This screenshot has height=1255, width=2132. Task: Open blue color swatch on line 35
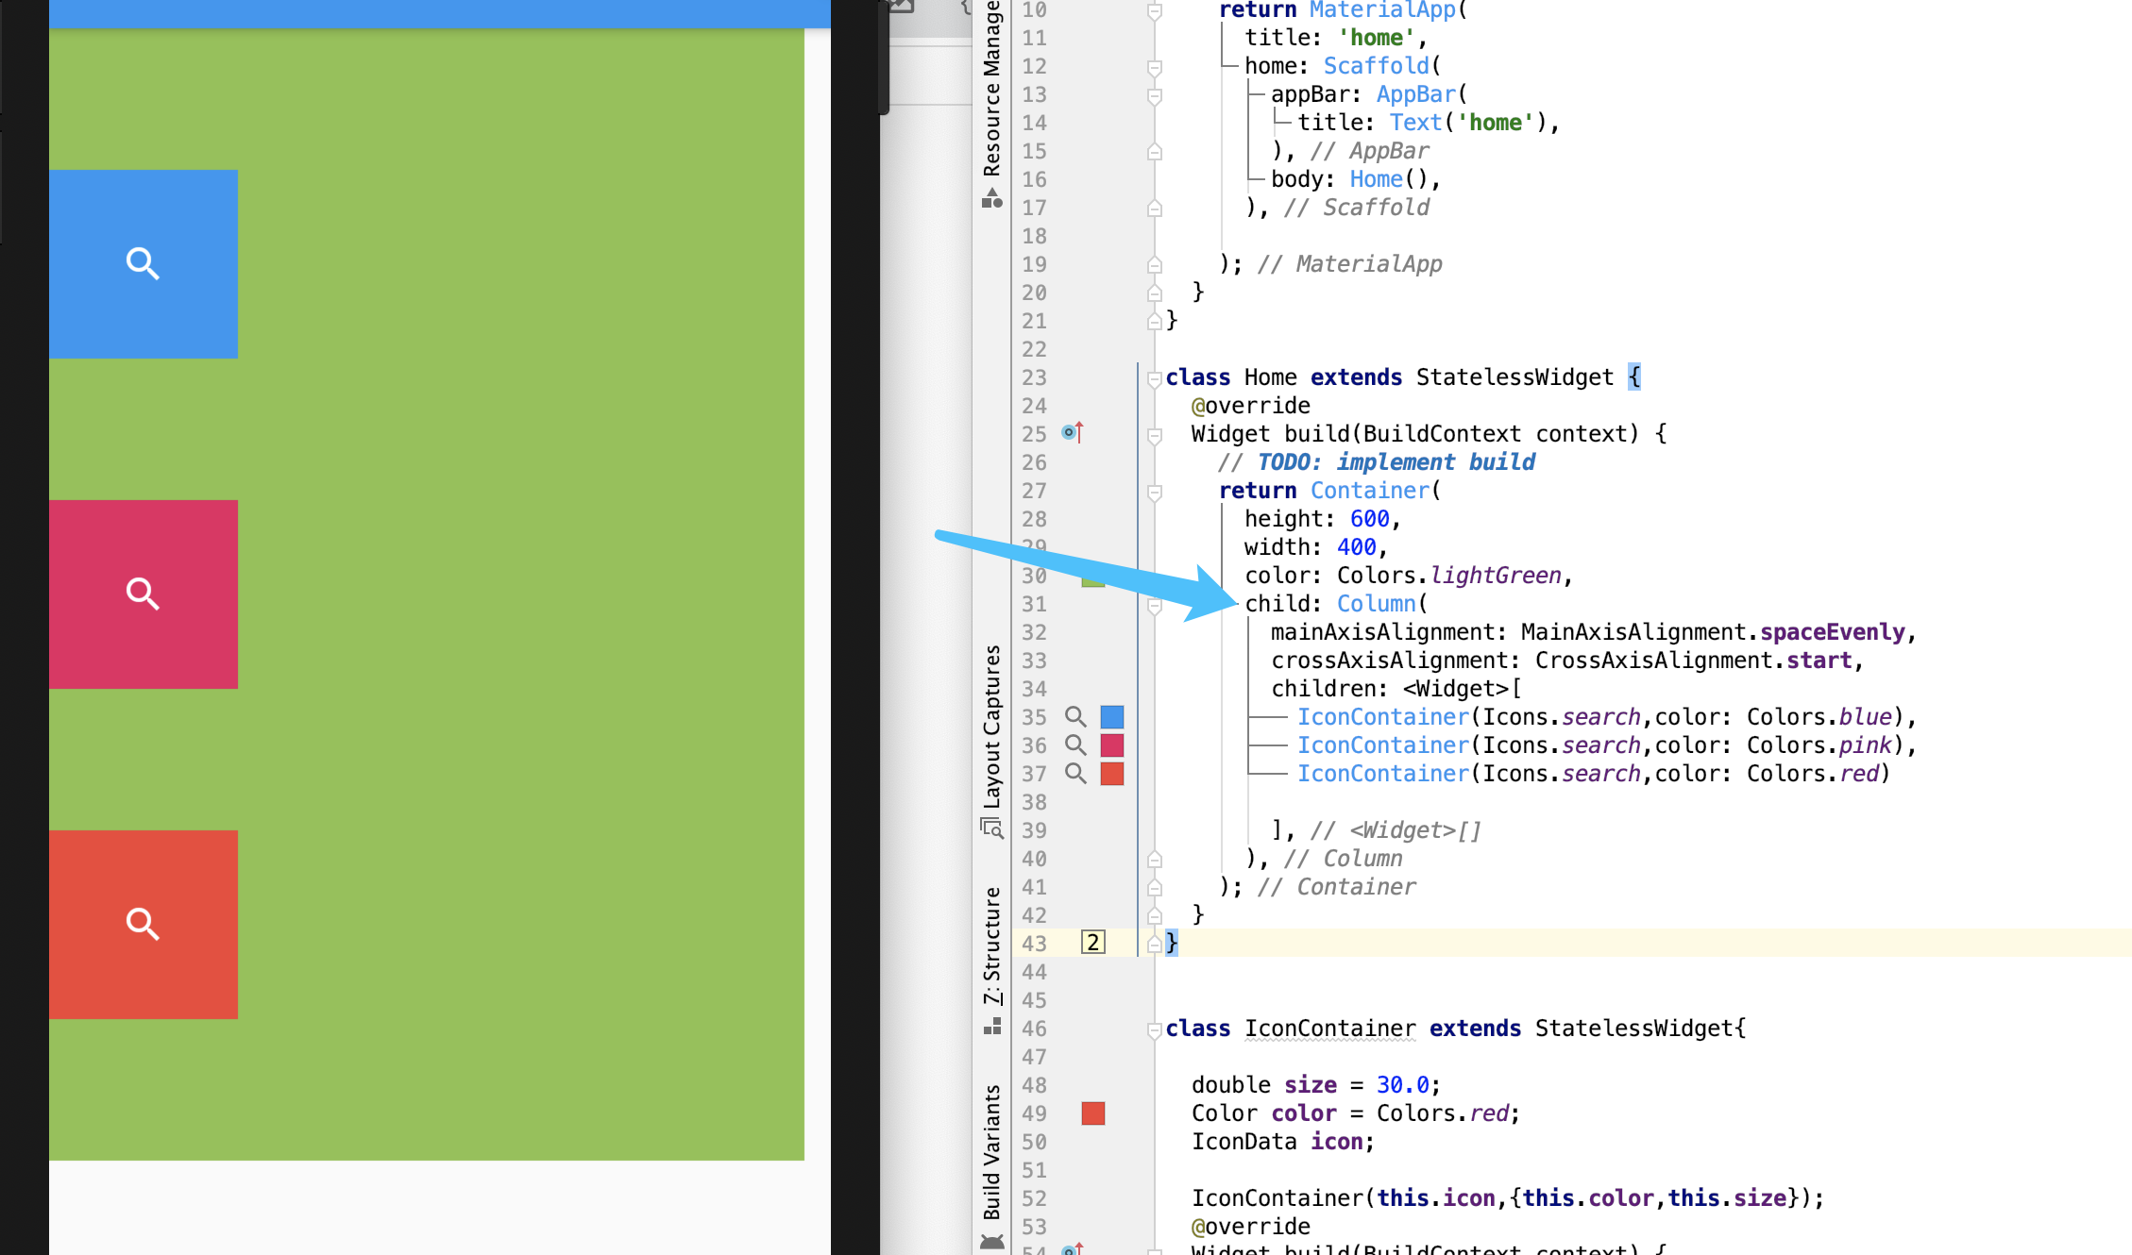(x=1112, y=716)
